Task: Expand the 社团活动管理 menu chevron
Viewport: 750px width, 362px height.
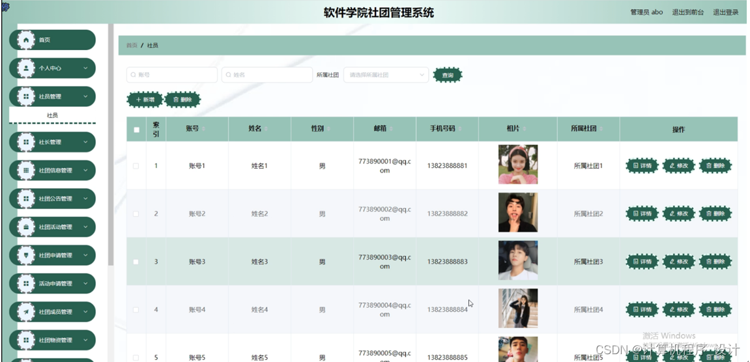Action: [x=85, y=227]
